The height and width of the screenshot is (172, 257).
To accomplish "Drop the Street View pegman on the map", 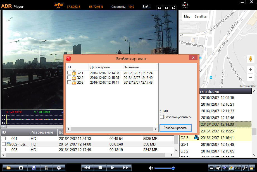I will pyautogui.click(x=251, y=59).
